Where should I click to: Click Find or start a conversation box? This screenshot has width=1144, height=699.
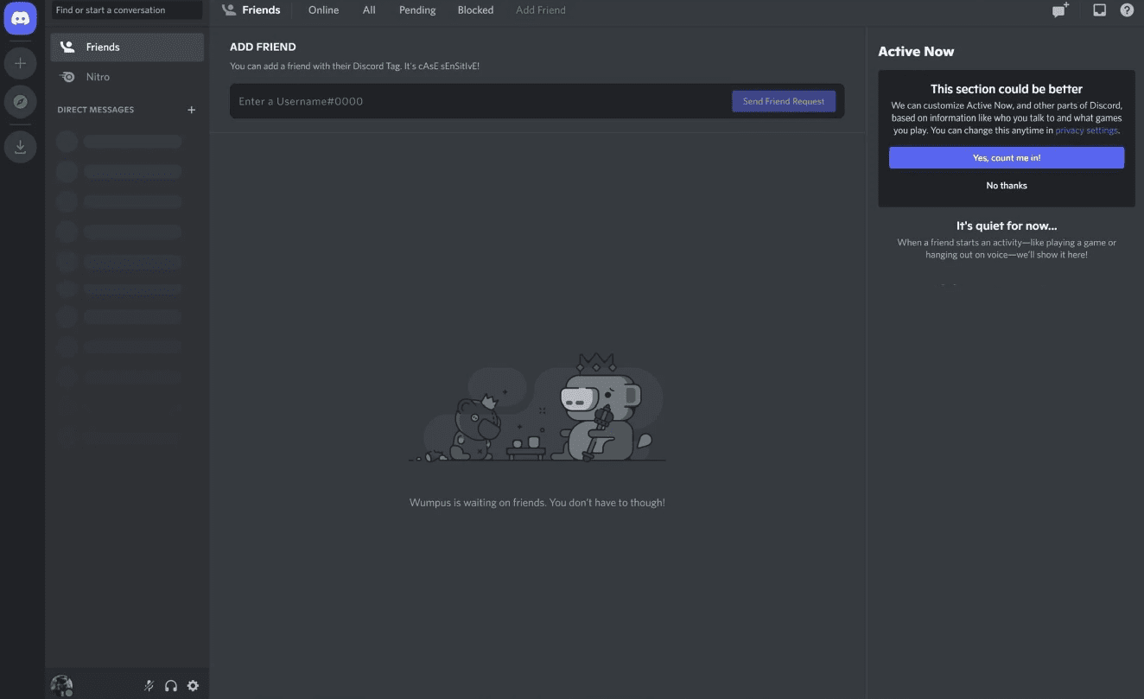pos(127,10)
